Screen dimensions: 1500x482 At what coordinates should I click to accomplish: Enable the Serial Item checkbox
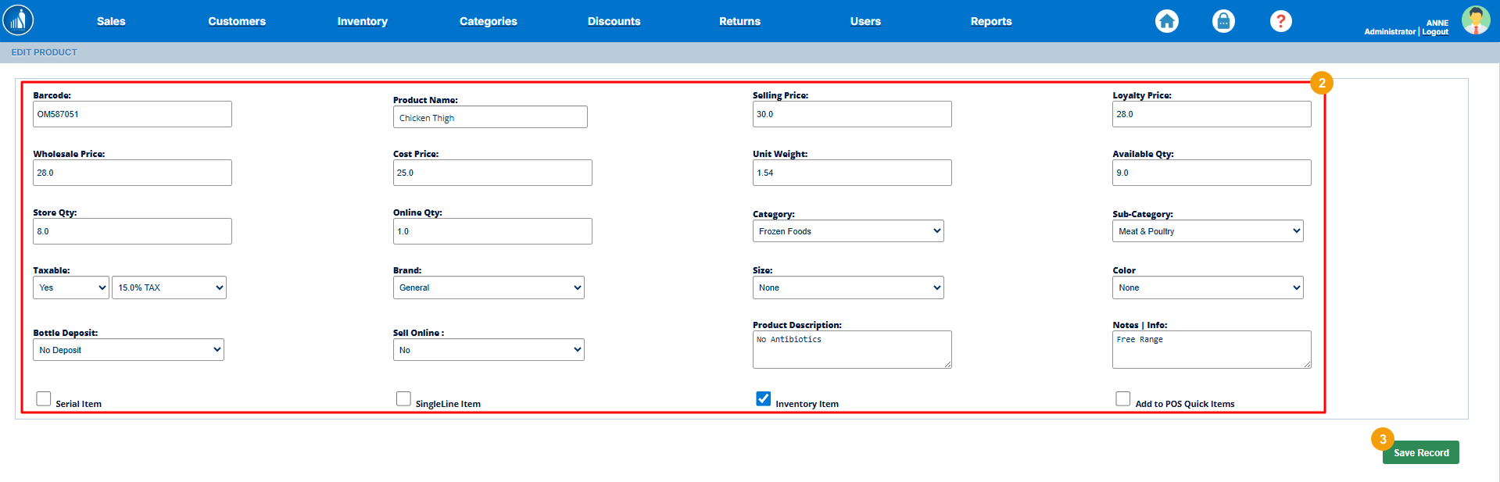44,399
